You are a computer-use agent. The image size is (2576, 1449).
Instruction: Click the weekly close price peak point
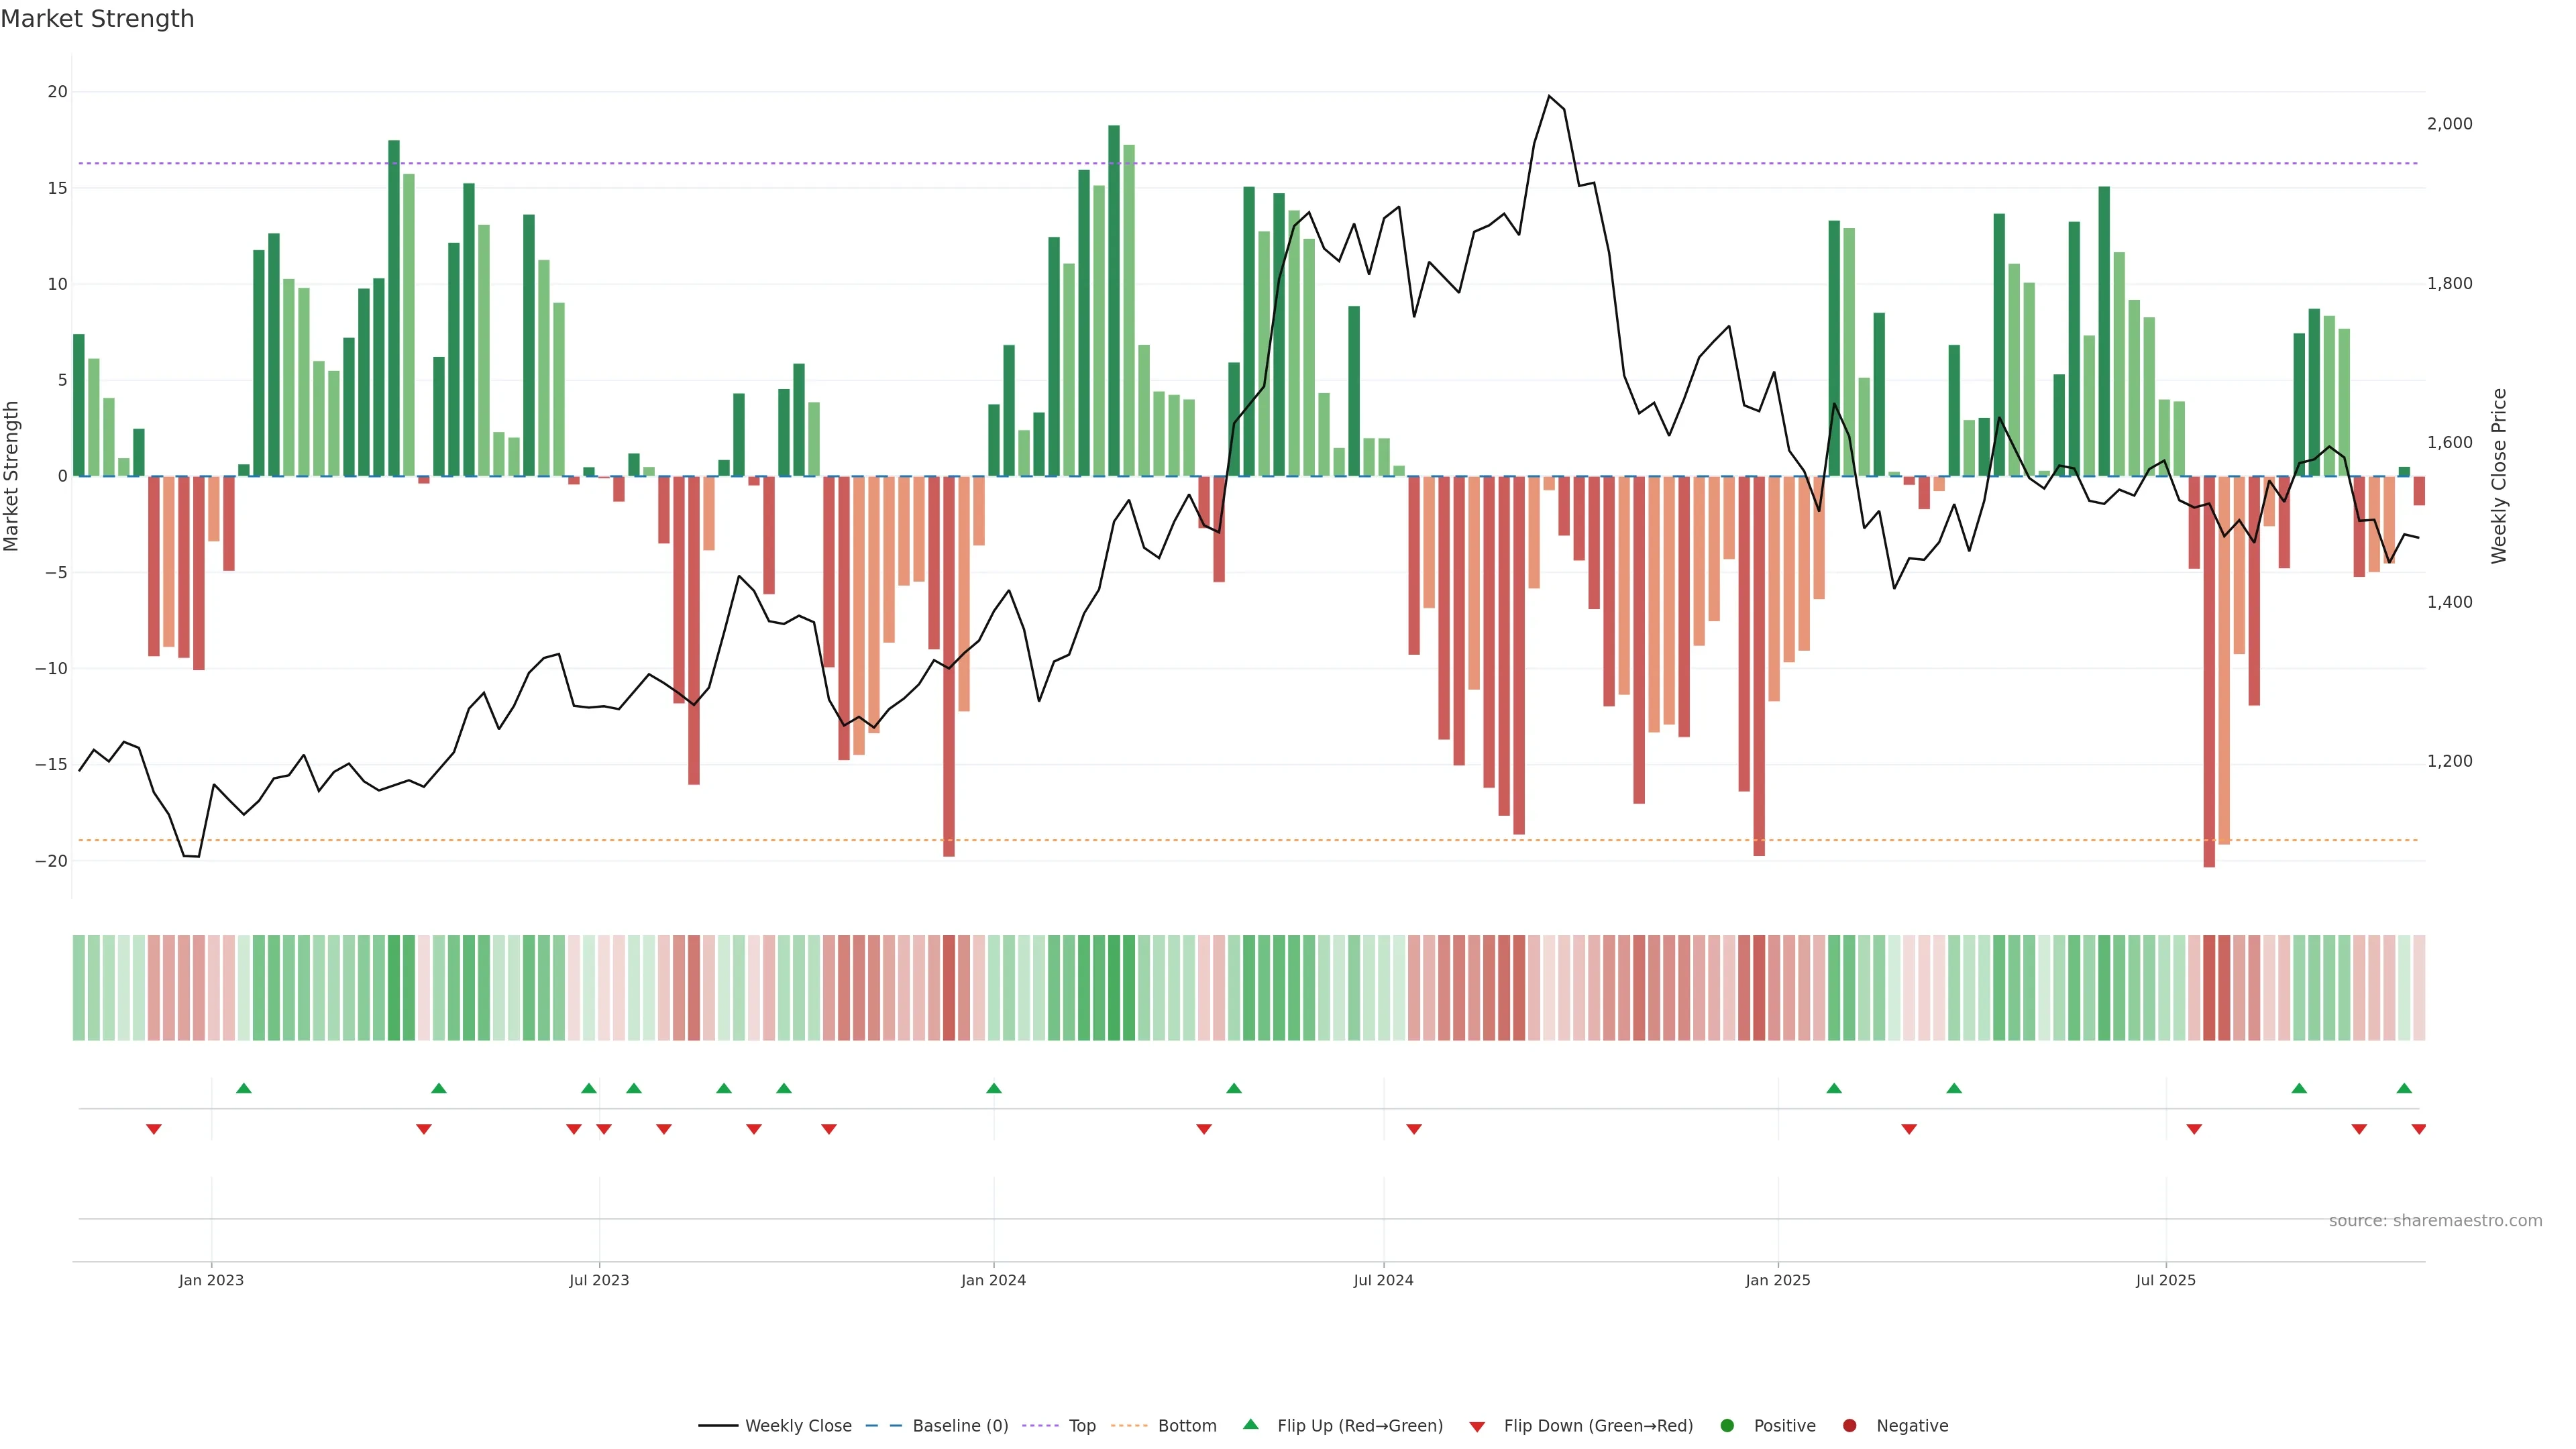point(1549,96)
